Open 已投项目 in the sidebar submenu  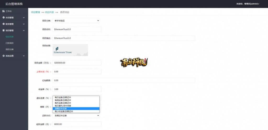(9, 43)
